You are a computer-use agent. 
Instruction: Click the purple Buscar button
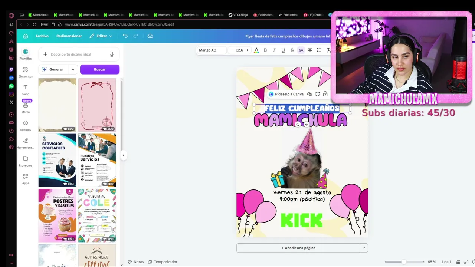pos(100,69)
